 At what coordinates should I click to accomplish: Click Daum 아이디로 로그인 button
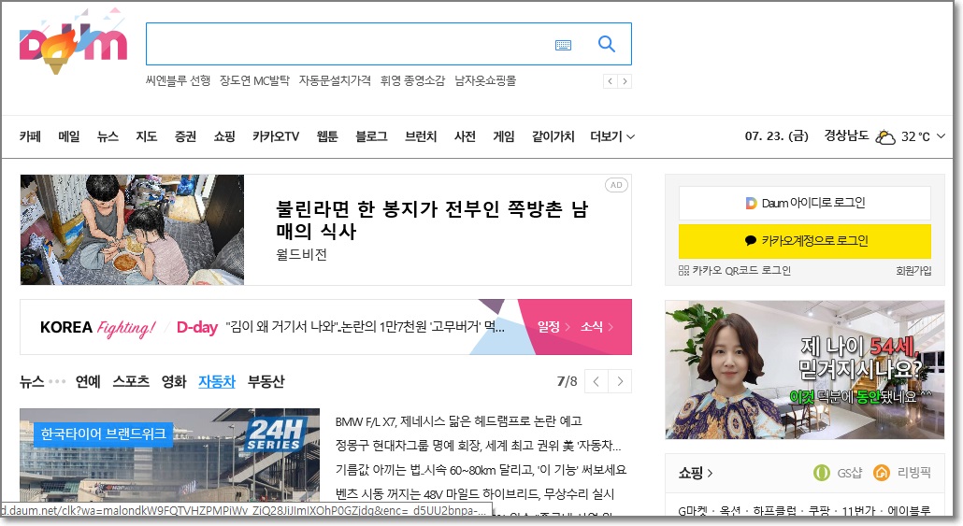pyautogui.click(x=805, y=203)
